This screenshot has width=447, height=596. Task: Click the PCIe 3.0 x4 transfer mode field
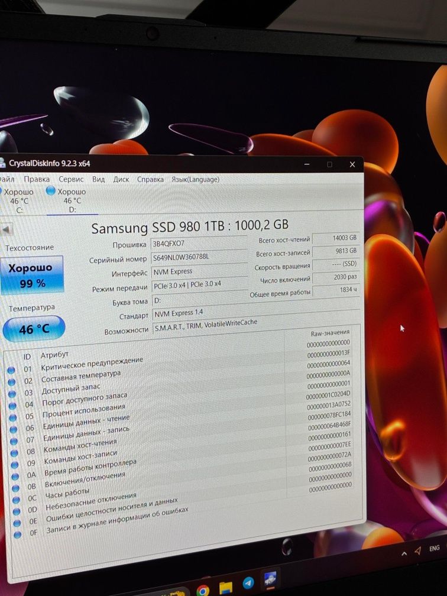[200, 285]
